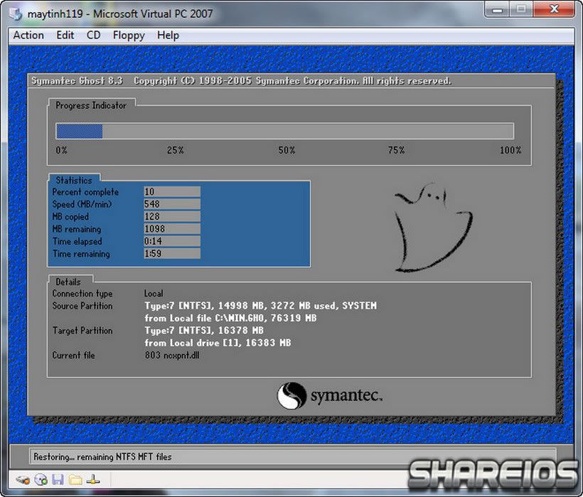This screenshot has width=583, height=497.
Task: Open the CD menu
Action: pos(93,36)
